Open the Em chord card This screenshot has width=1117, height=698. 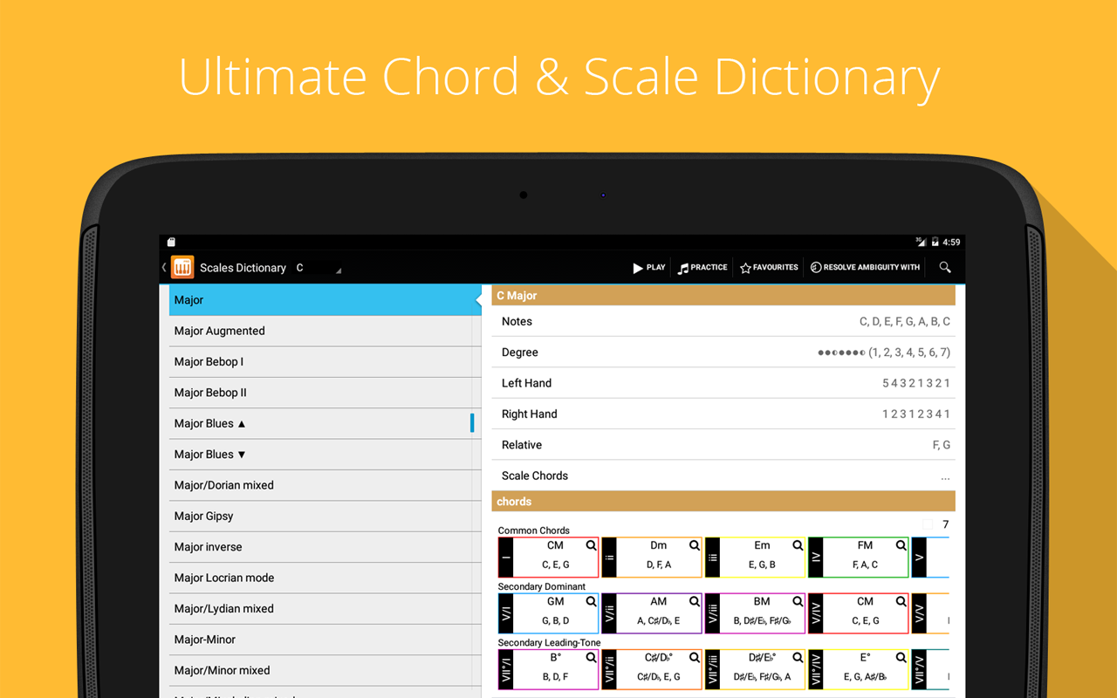tap(754, 557)
